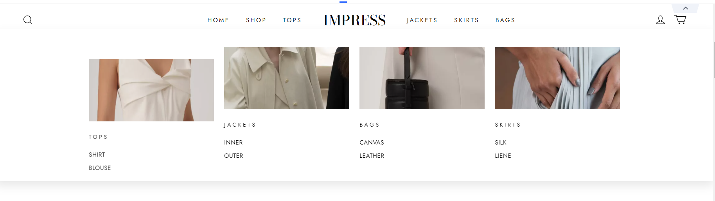715x201 pixels.
Task: Open the shopping cart icon
Action: pyautogui.click(x=680, y=19)
